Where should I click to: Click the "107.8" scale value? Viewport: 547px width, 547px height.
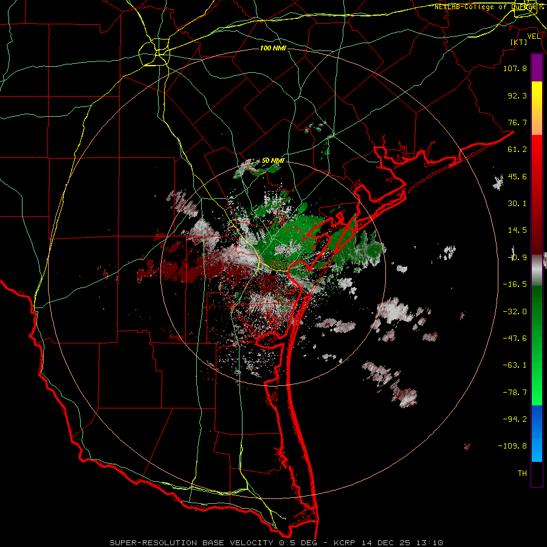515,68
